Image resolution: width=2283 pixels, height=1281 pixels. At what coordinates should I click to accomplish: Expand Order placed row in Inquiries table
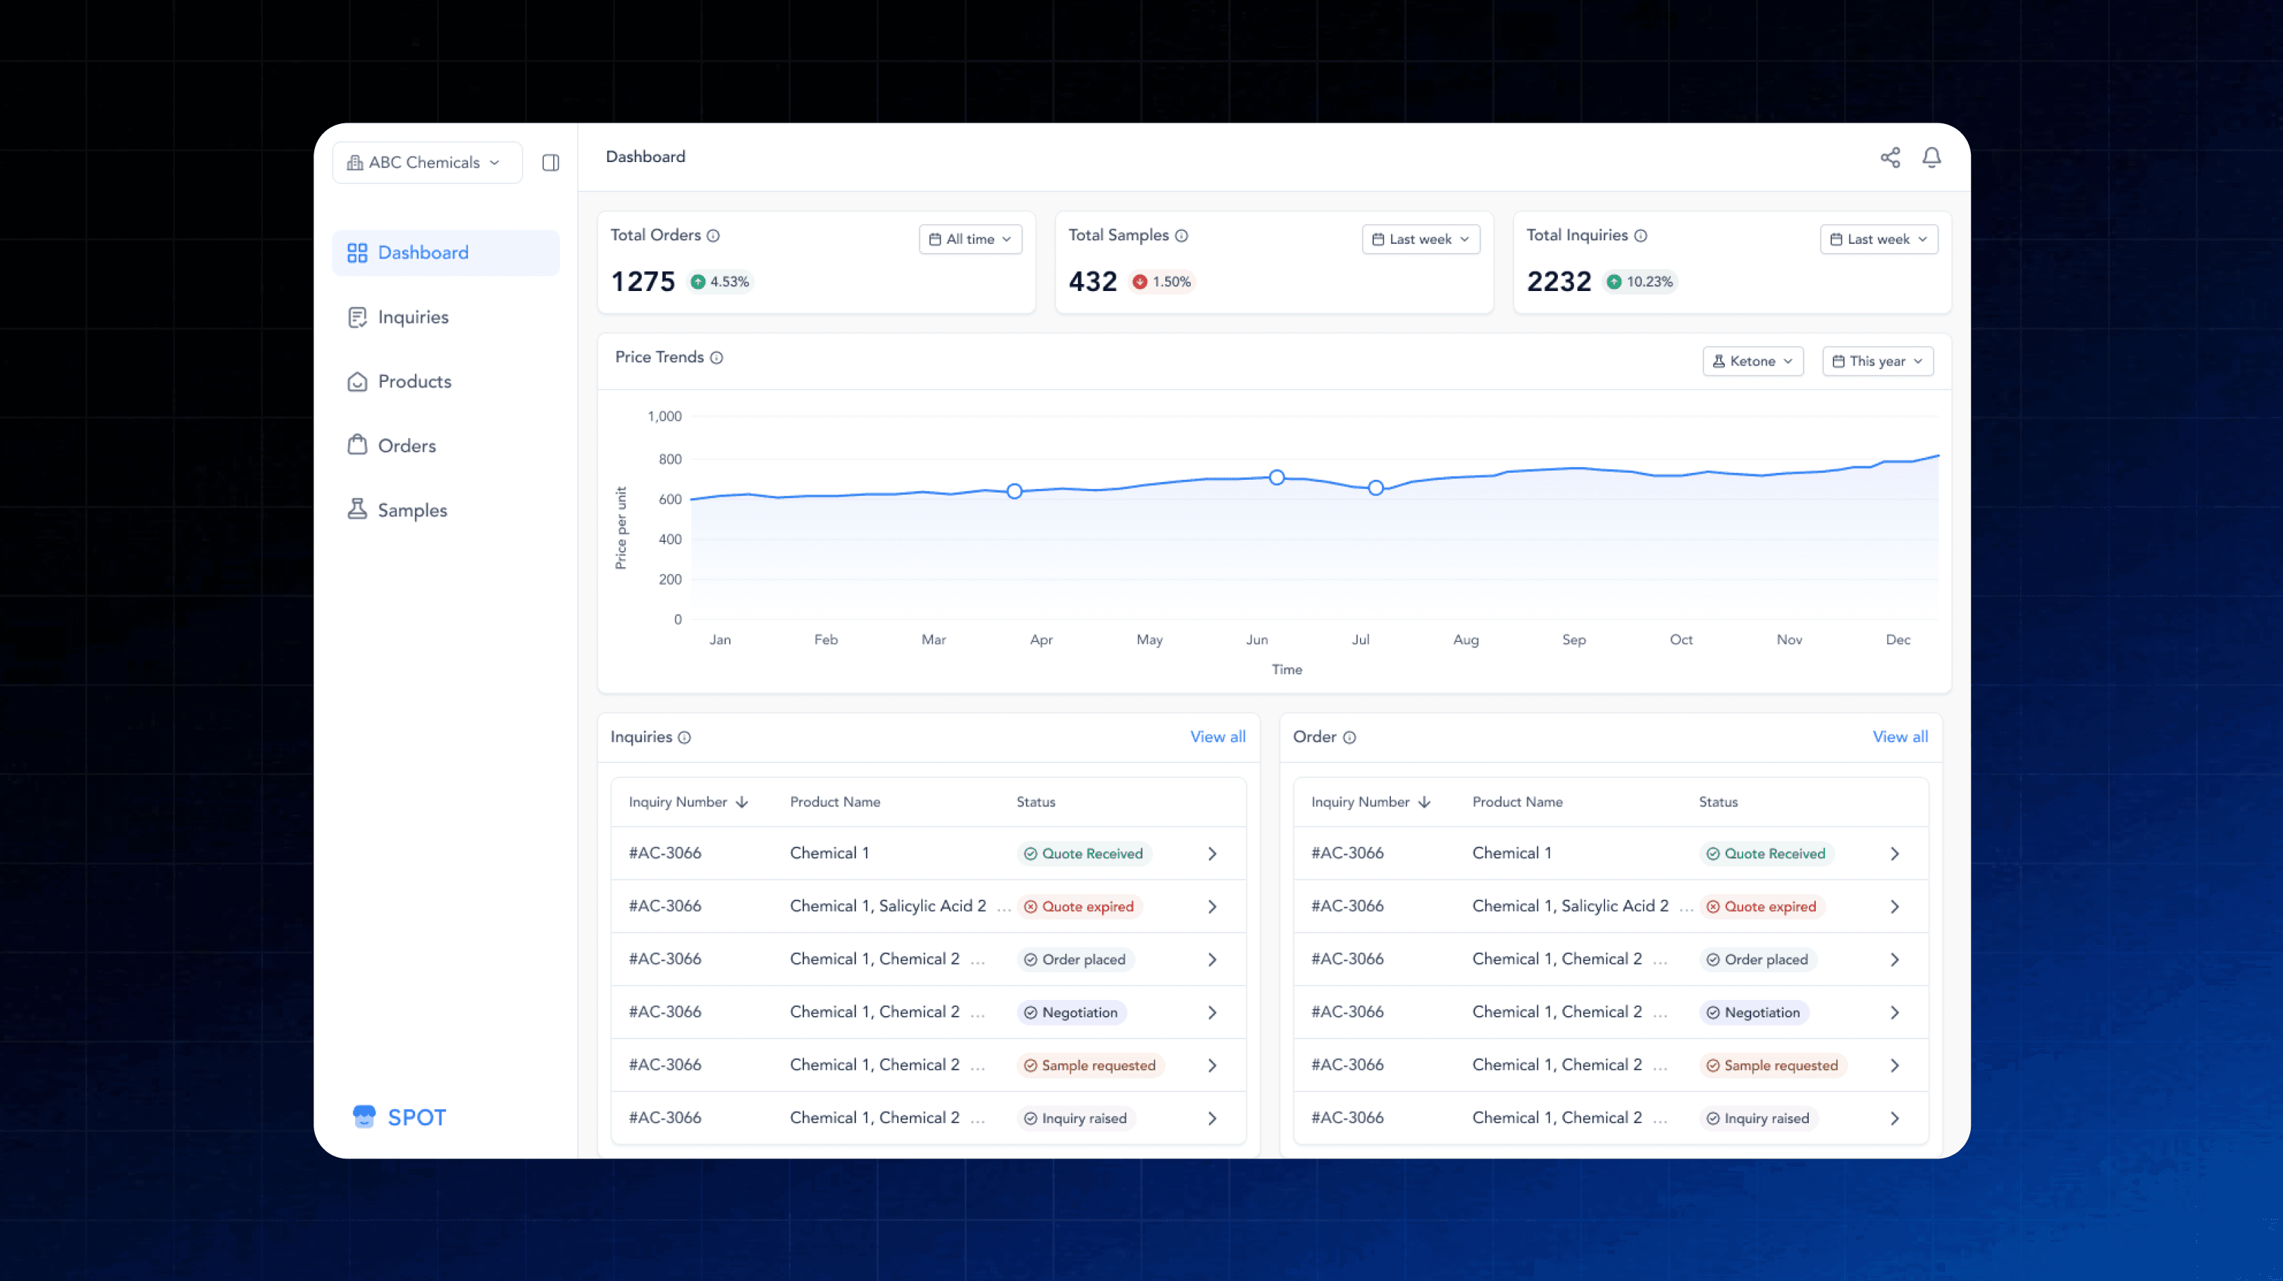(1213, 960)
